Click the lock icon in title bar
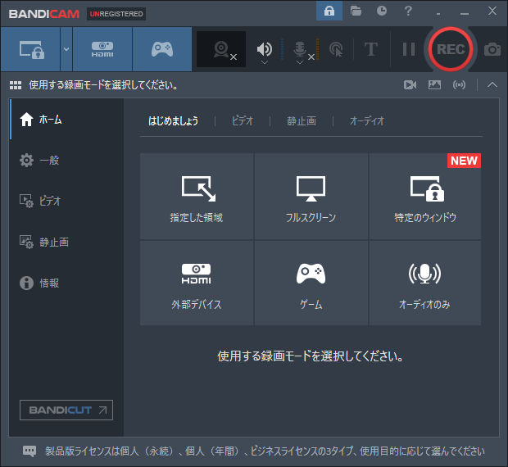This screenshot has width=508, height=467. coord(329,11)
